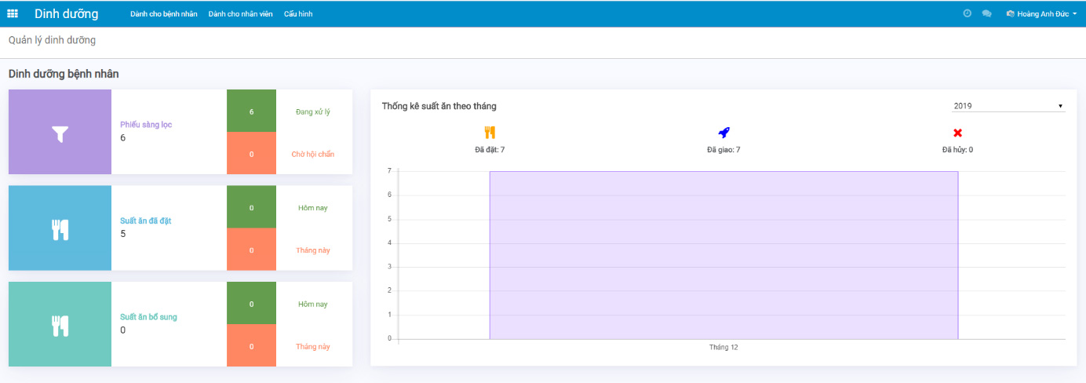Click the clock activities icon in header
This screenshot has width=1086, height=383.
(x=968, y=13)
